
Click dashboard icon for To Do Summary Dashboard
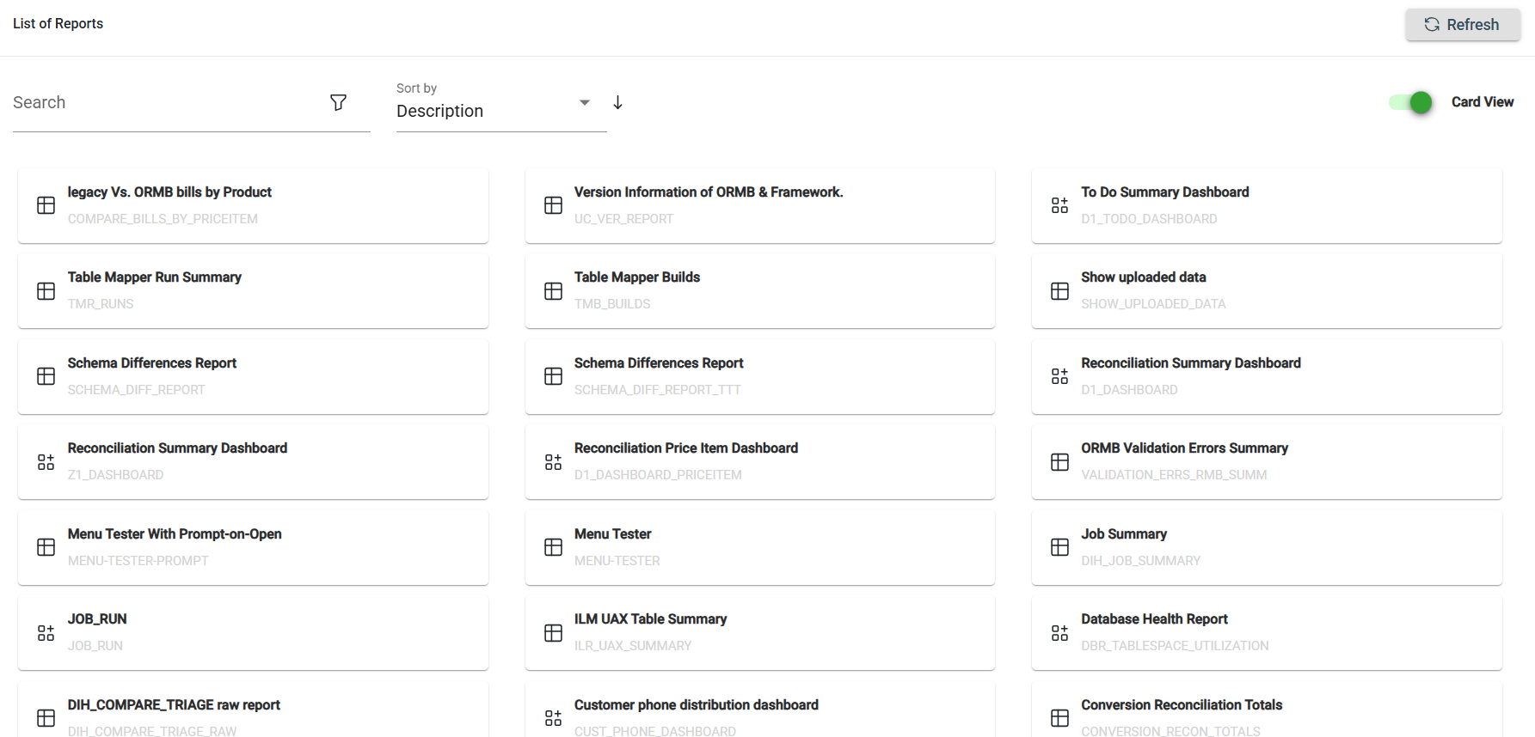[1059, 205]
